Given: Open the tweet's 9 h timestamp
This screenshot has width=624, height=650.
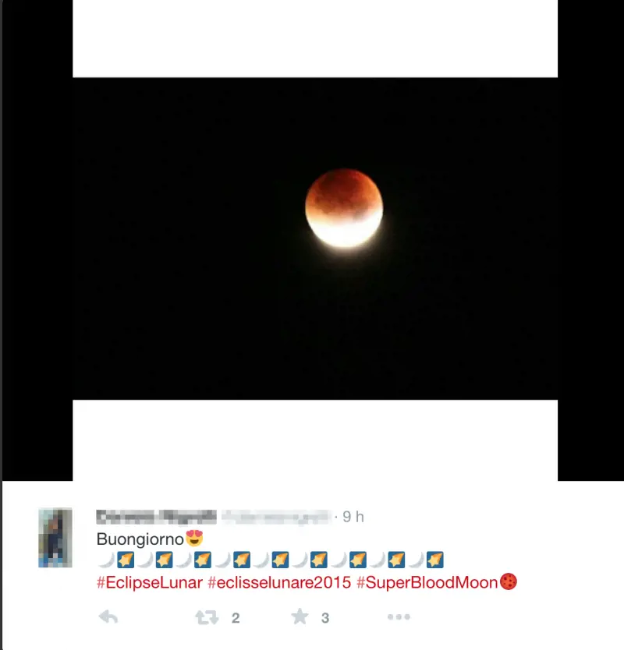Looking at the screenshot, I should point(353,517).
